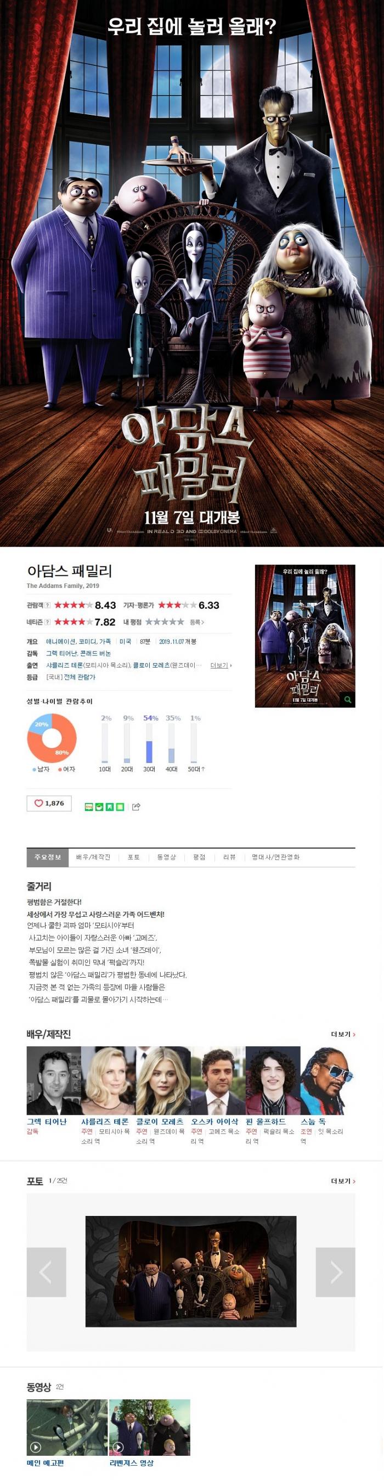Click the external share arrow icon

coord(136,807)
